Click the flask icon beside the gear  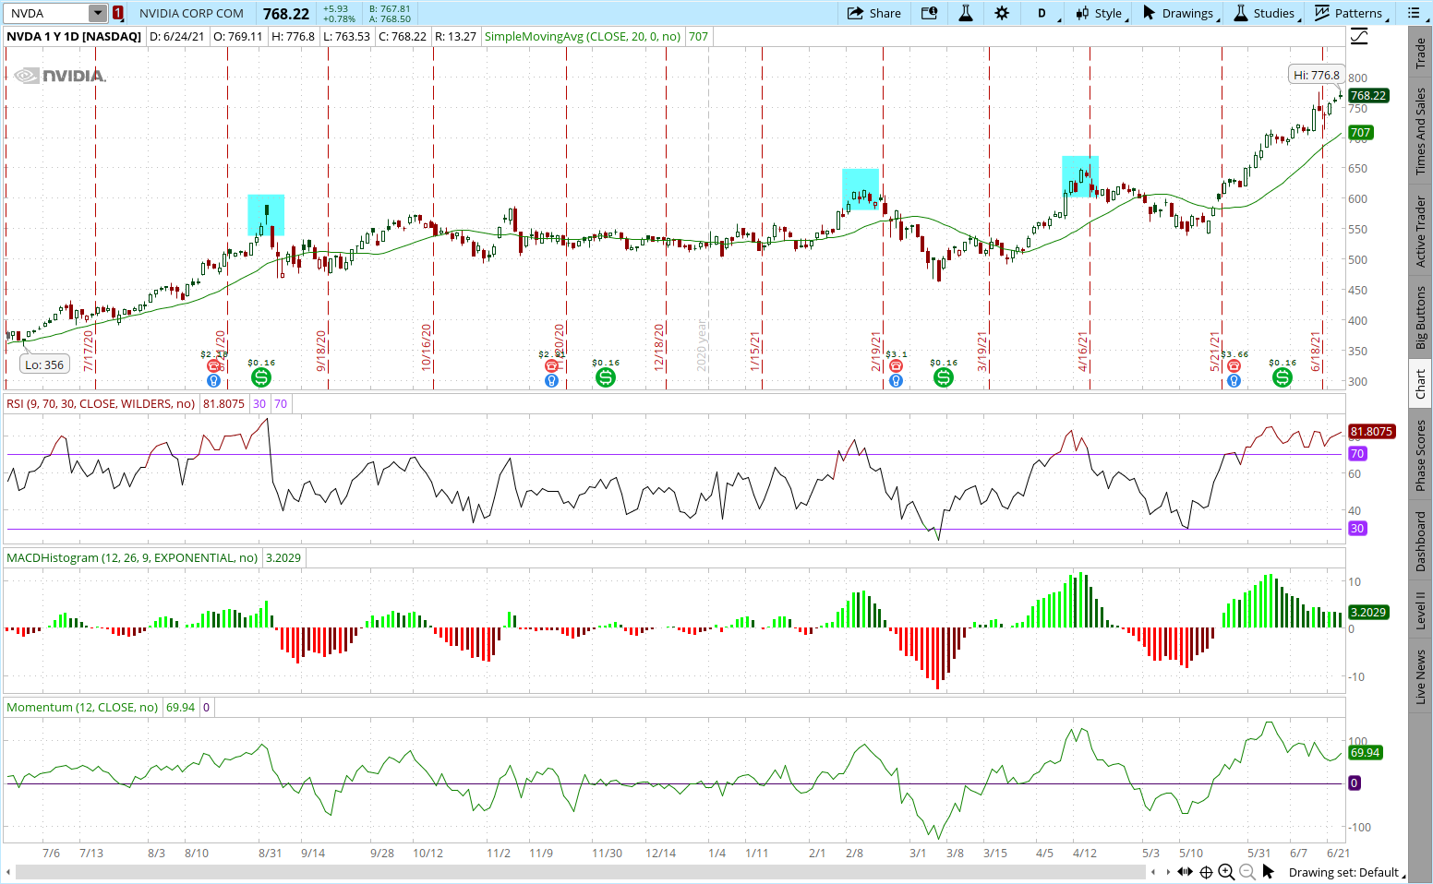(966, 13)
